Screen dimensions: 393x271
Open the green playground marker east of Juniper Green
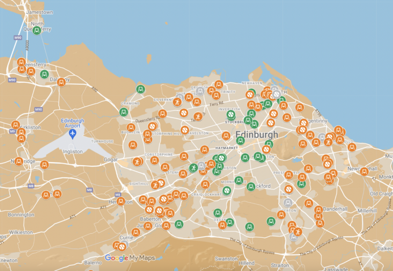point(179,224)
